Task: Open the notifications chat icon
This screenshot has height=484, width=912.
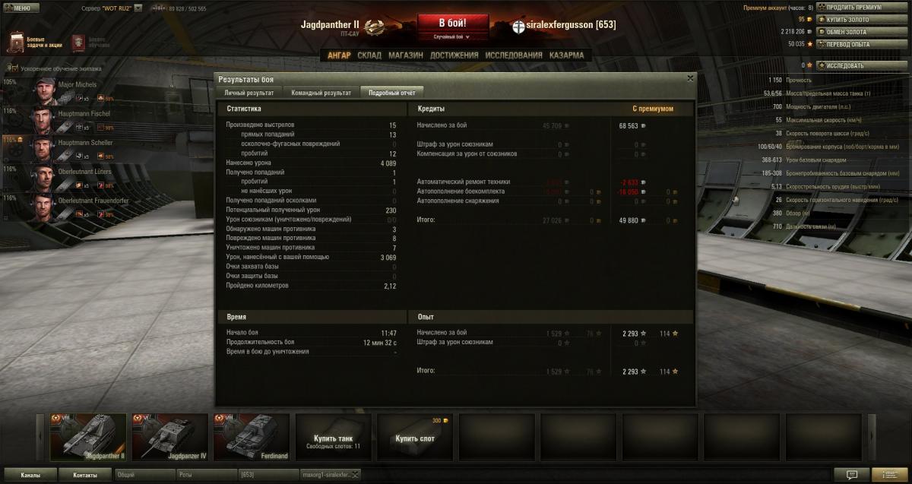Action: (852, 474)
